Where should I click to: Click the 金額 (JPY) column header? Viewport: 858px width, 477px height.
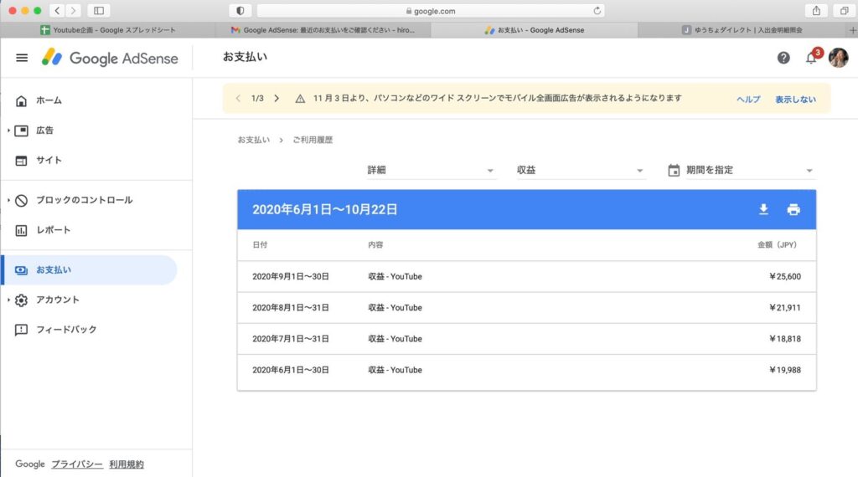click(777, 245)
